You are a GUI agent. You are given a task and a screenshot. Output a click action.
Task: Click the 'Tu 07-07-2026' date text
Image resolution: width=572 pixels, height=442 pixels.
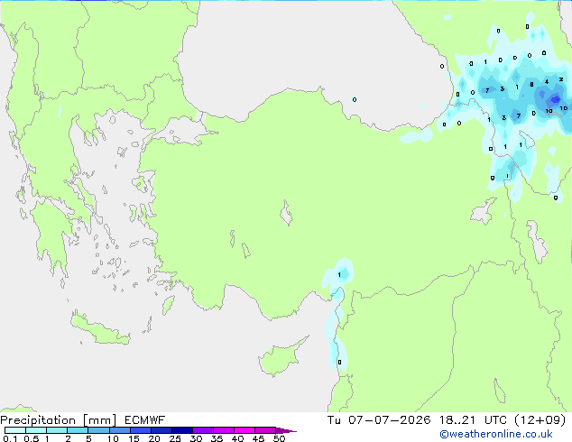(379, 420)
